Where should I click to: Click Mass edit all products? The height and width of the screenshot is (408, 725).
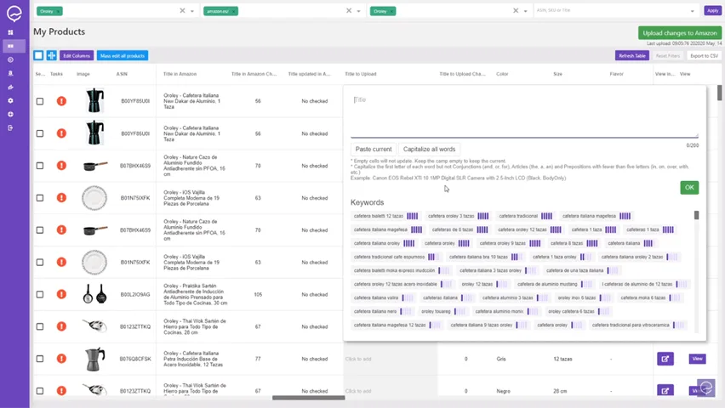point(122,55)
